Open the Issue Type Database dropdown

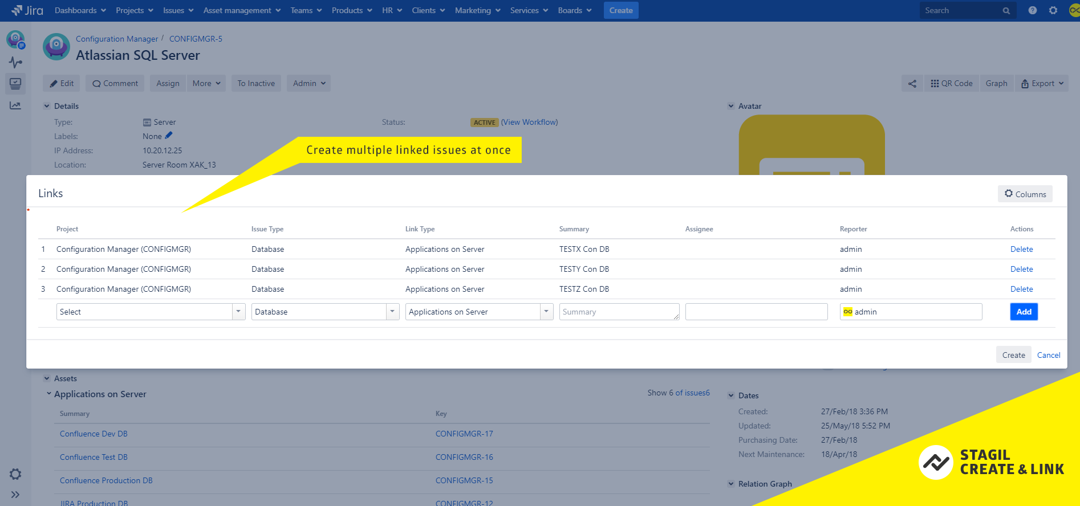click(325, 312)
